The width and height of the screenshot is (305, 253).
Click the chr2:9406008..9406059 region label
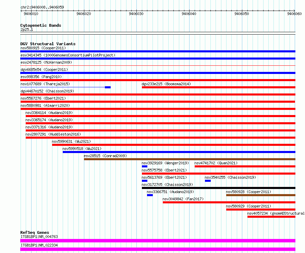pyautogui.click(x=42, y=7)
